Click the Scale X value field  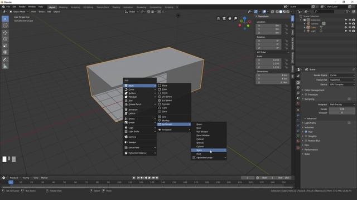[x=269, y=60]
